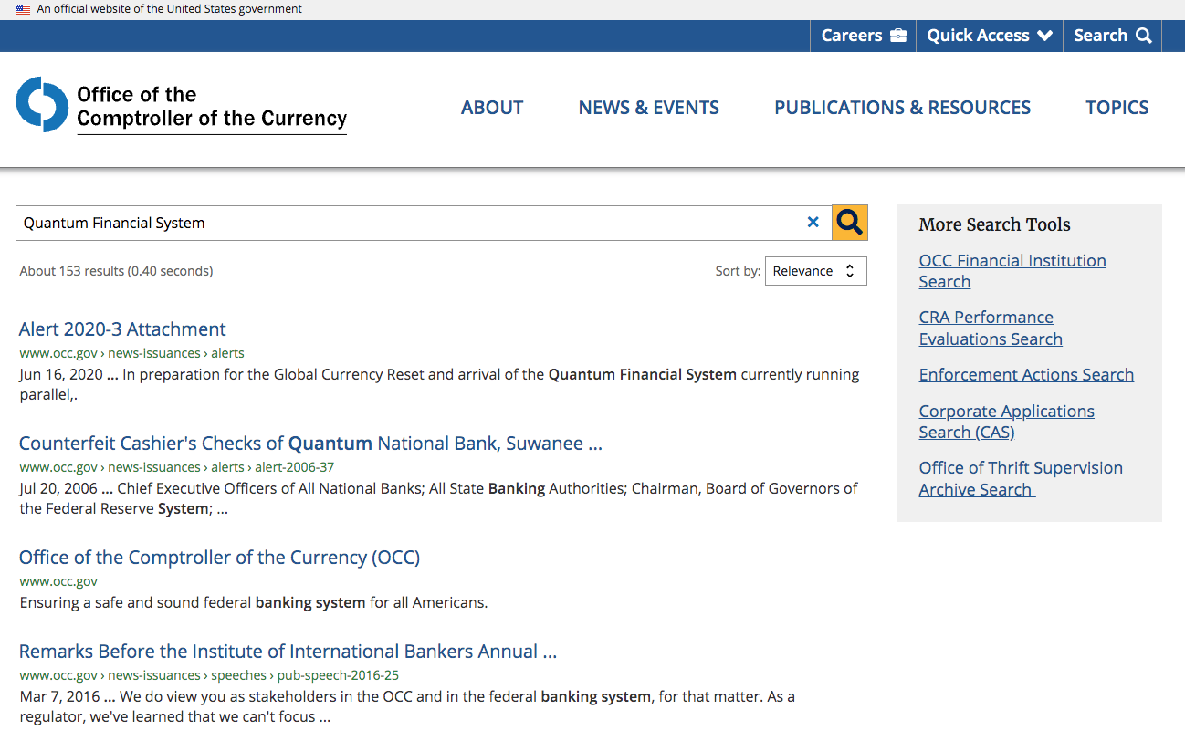Open Remarks Before the Institute of International Bankers result
The width and height of the screenshot is (1185, 741).
[x=288, y=652]
